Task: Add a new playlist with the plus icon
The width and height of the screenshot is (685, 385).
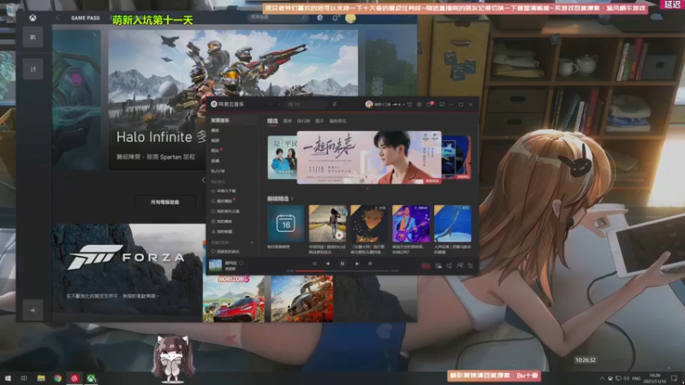Action: point(252,242)
